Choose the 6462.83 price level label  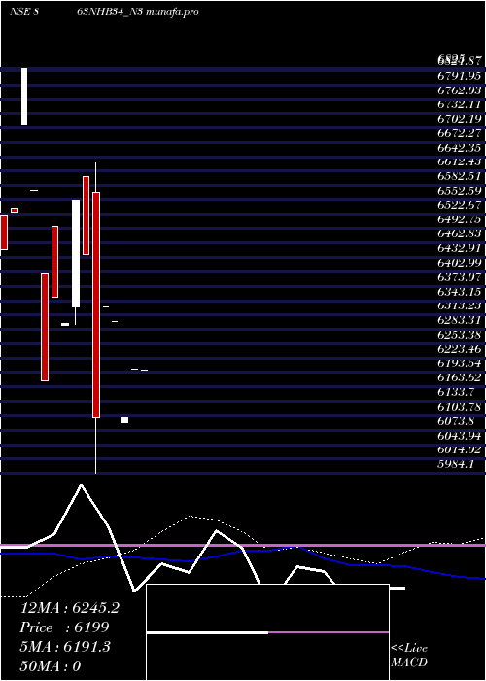coord(459,233)
